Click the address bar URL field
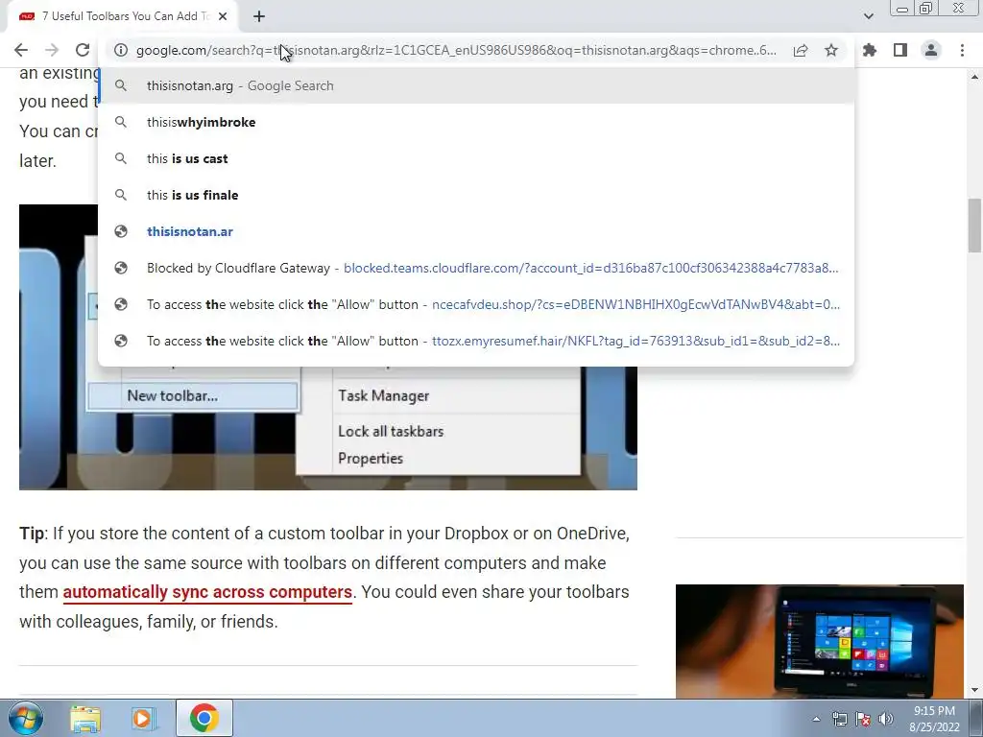Image resolution: width=983 pixels, height=737 pixels. point(456,50)
